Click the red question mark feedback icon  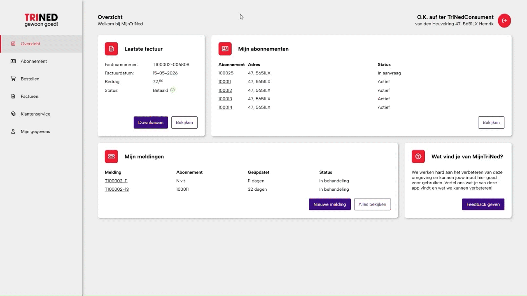point(418,157)
